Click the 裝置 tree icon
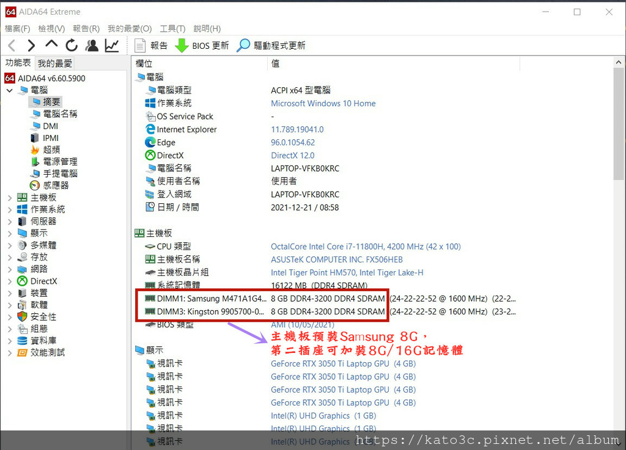 pos(23,293)
